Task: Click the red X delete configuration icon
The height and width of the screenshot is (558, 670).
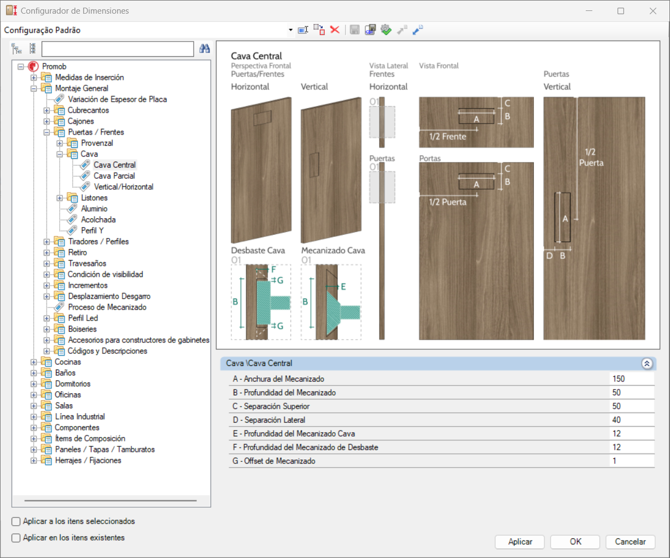Action: pyautogui.click(x=335, y=30)
